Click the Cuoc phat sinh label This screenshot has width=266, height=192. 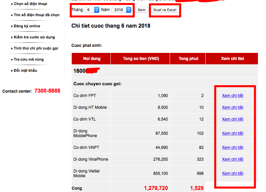[x=87, y=45]
